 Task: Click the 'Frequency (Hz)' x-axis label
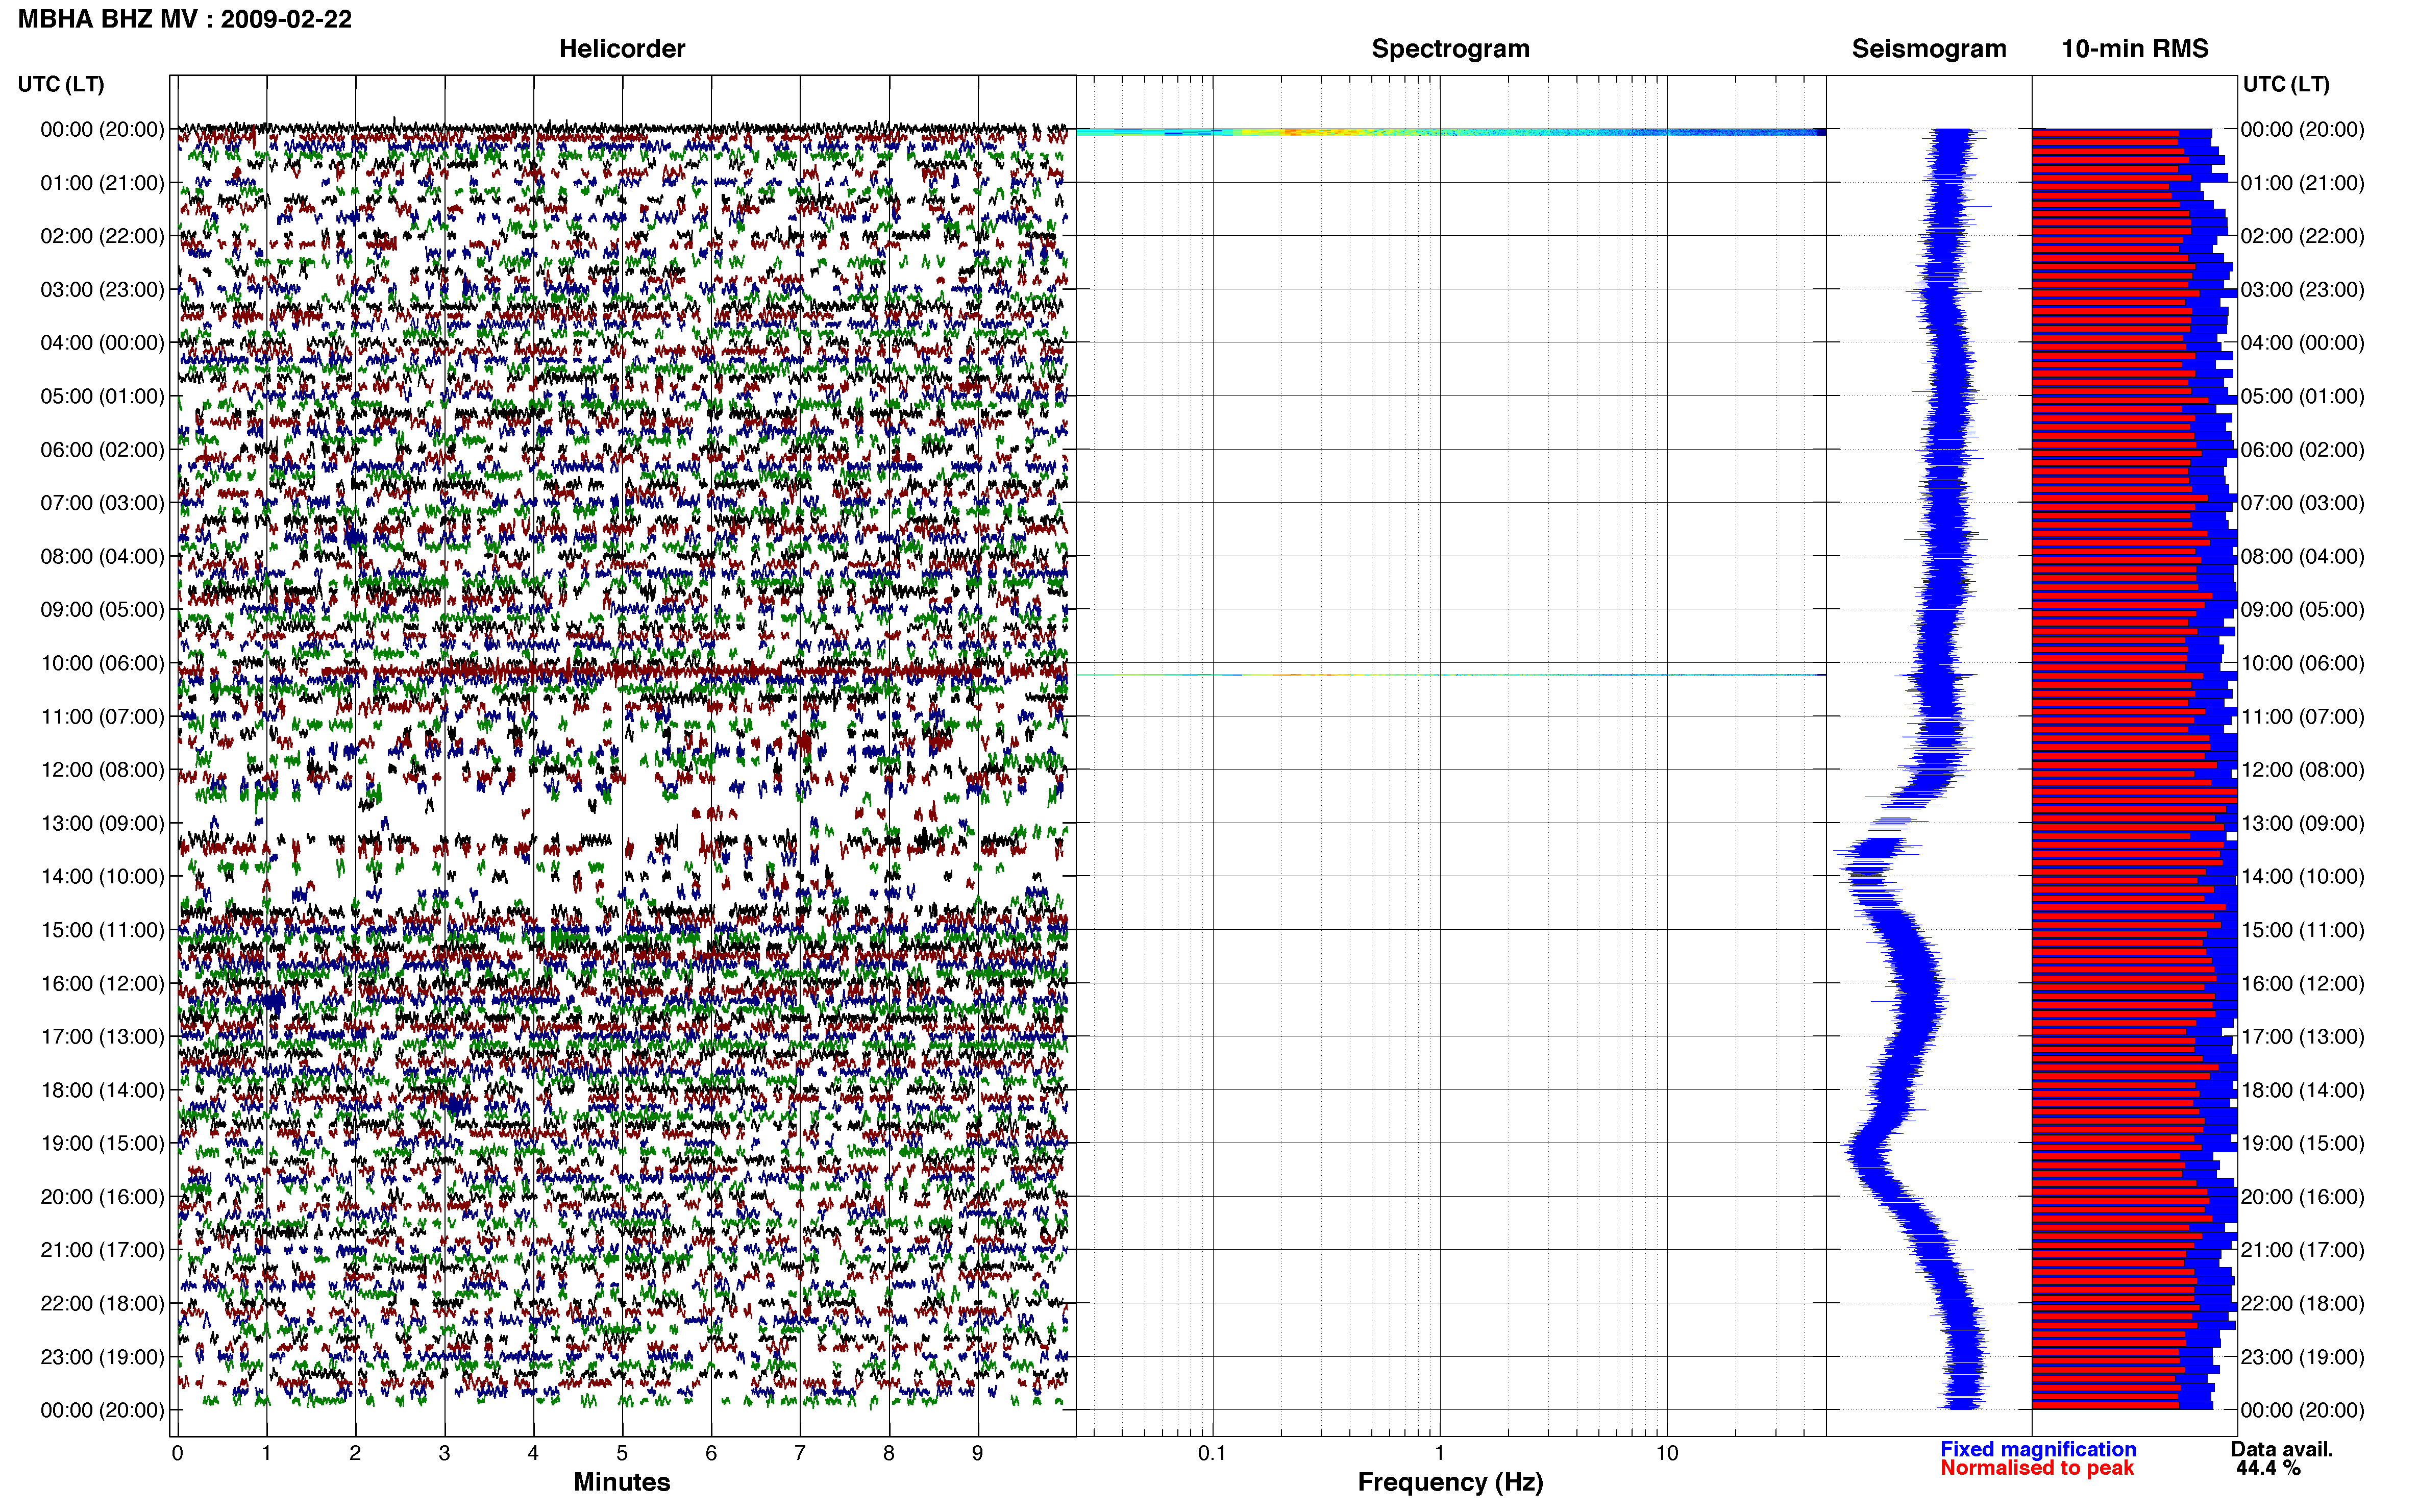coord(1450,1482)
